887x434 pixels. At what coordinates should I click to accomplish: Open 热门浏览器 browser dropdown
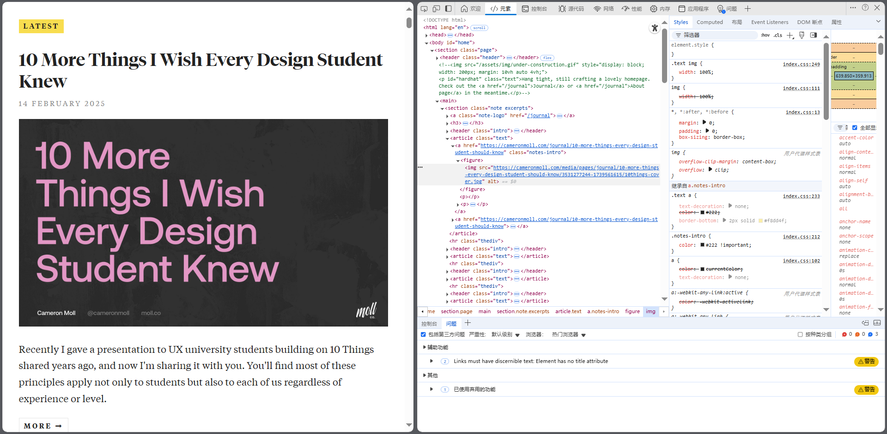pyautogui.click(x=569, y=334)
